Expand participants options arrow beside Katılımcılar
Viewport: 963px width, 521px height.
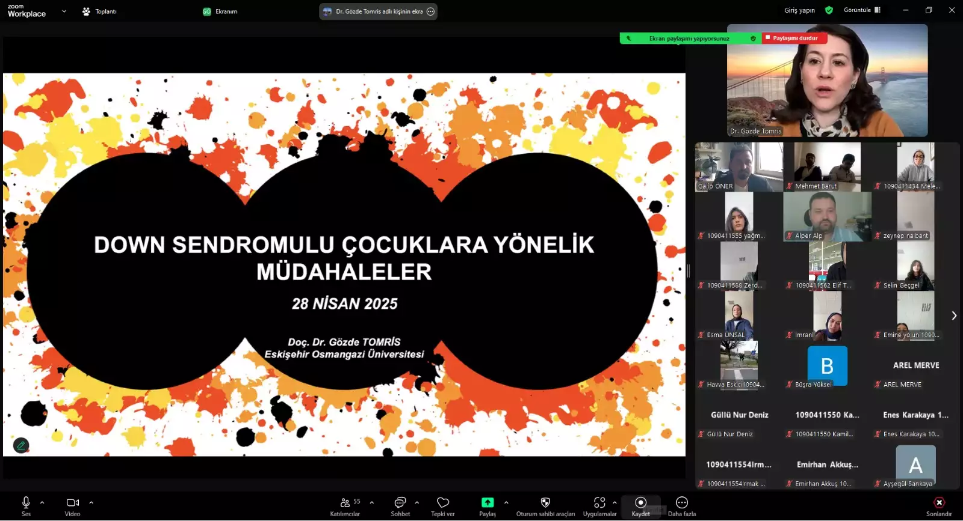372,502
